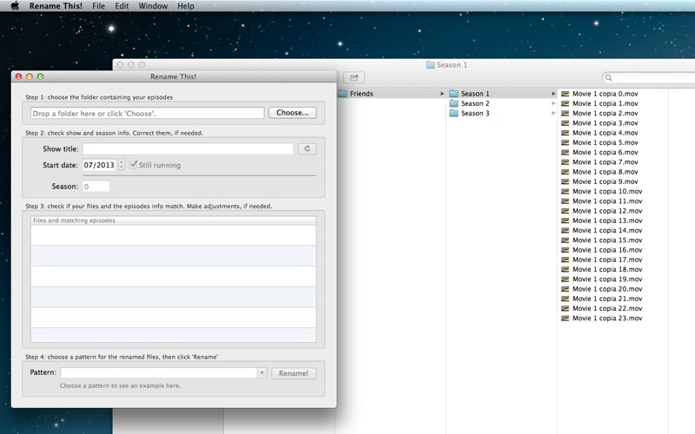Click the Choose... button
This screenshot has height=434, width=695.
coord(292,113)
